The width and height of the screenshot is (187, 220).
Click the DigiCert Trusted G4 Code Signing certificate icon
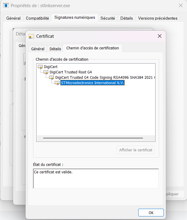point(51,78)
